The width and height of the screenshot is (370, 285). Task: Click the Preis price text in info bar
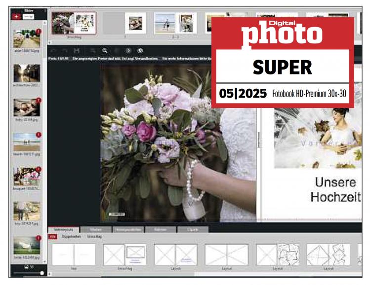click(58, 58)
